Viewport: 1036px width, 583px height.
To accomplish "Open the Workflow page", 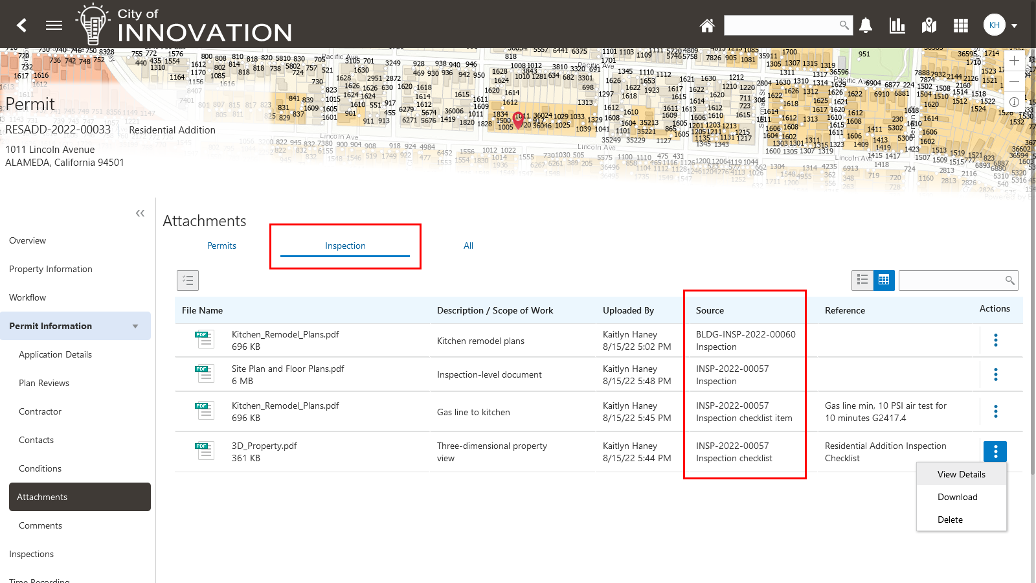I will pyautogui.click(x=28, y=297).
